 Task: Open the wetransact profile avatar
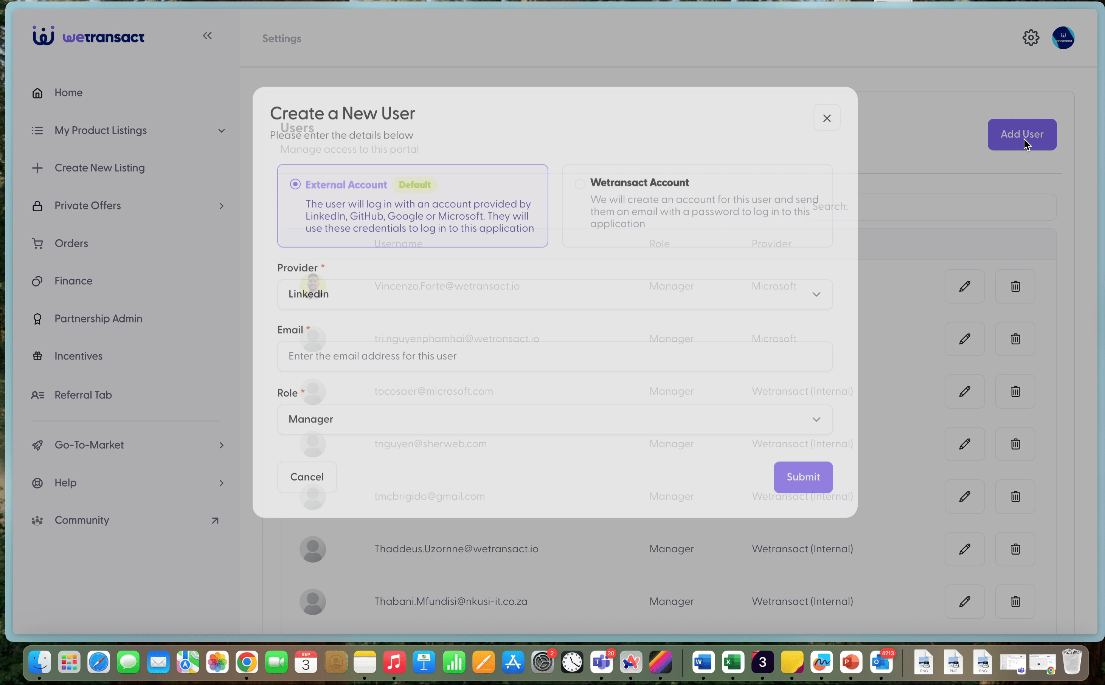coord(1063,37)
